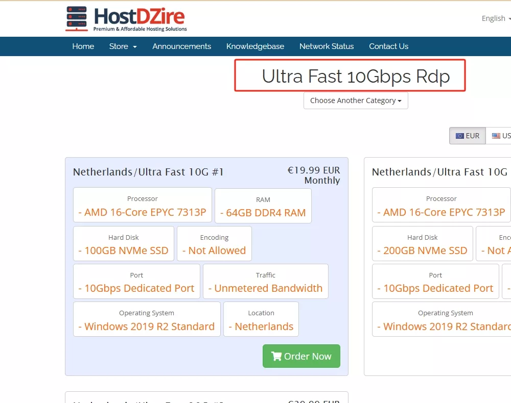This screenshot has height=403, width=511.
Task: Click the 100GB NVMe SSD hard disk box
Action: (x=123, y=244)
